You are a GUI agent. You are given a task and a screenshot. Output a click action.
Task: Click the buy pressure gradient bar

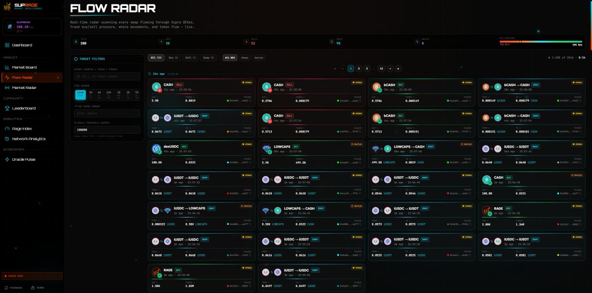541,41
